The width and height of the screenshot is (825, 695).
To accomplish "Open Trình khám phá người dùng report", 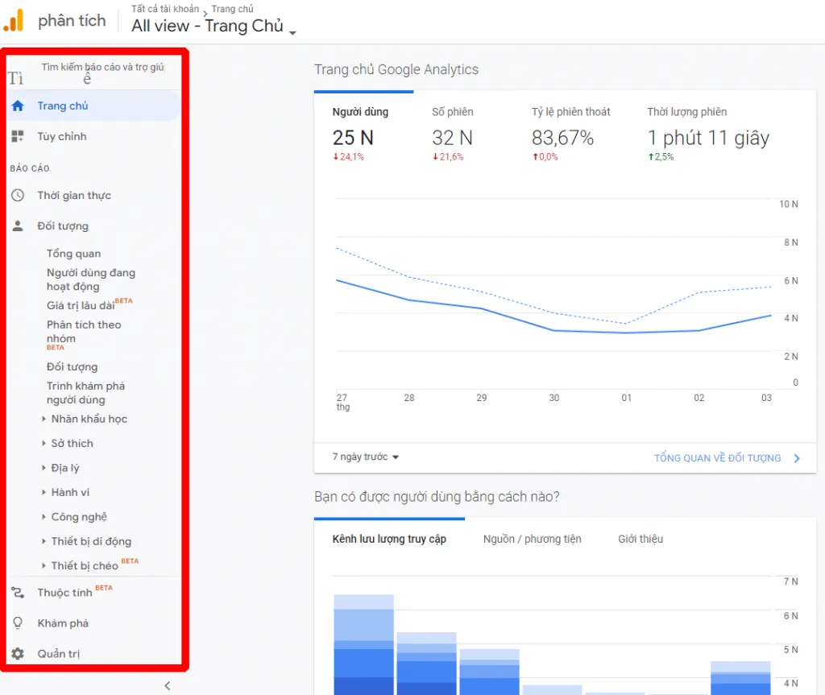I will (x=85, y=392).
